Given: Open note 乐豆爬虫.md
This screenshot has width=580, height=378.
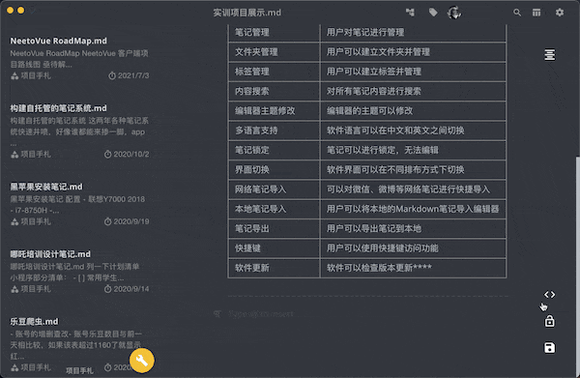Looking at the screenshot, I should pos(34,321).
